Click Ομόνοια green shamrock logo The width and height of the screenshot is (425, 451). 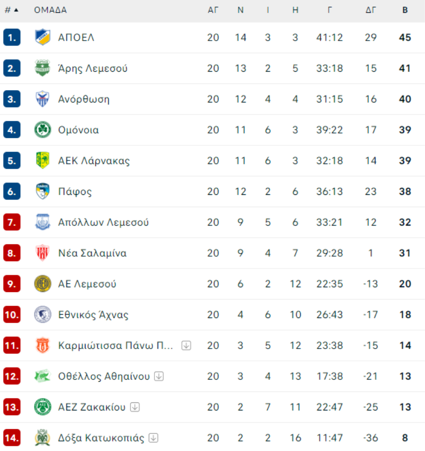(x=42, y=130)
